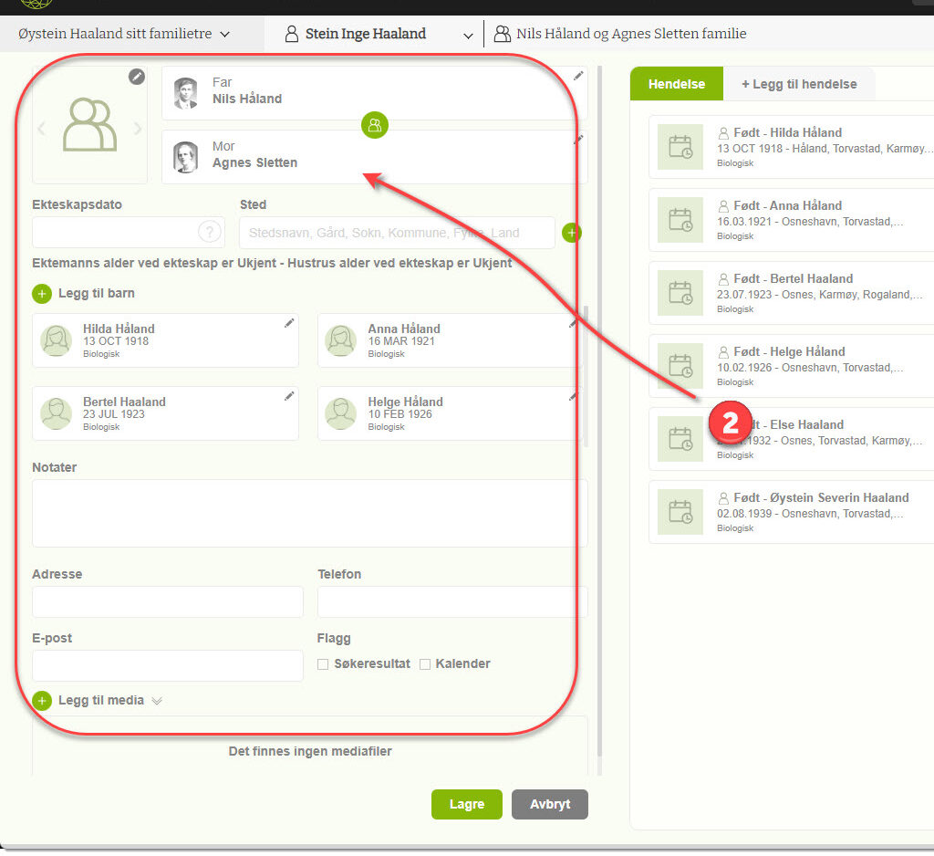Click inside the Notater text area

(309, 513)
